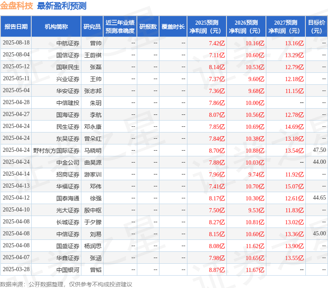
Task: Click 2025 profit value 8.07亿
Action: tap(217, 115)
